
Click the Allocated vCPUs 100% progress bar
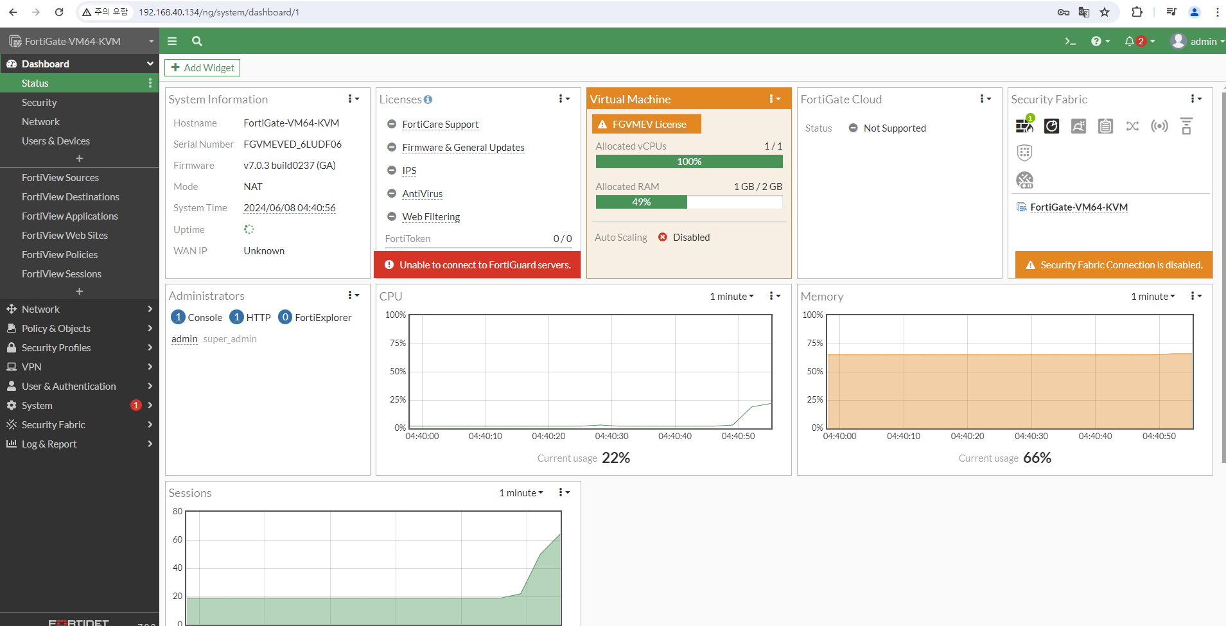tap(689, 161)
